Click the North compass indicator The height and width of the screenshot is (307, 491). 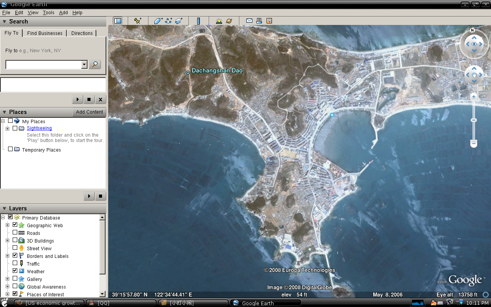pyautogui.click(x=472, y=30)
